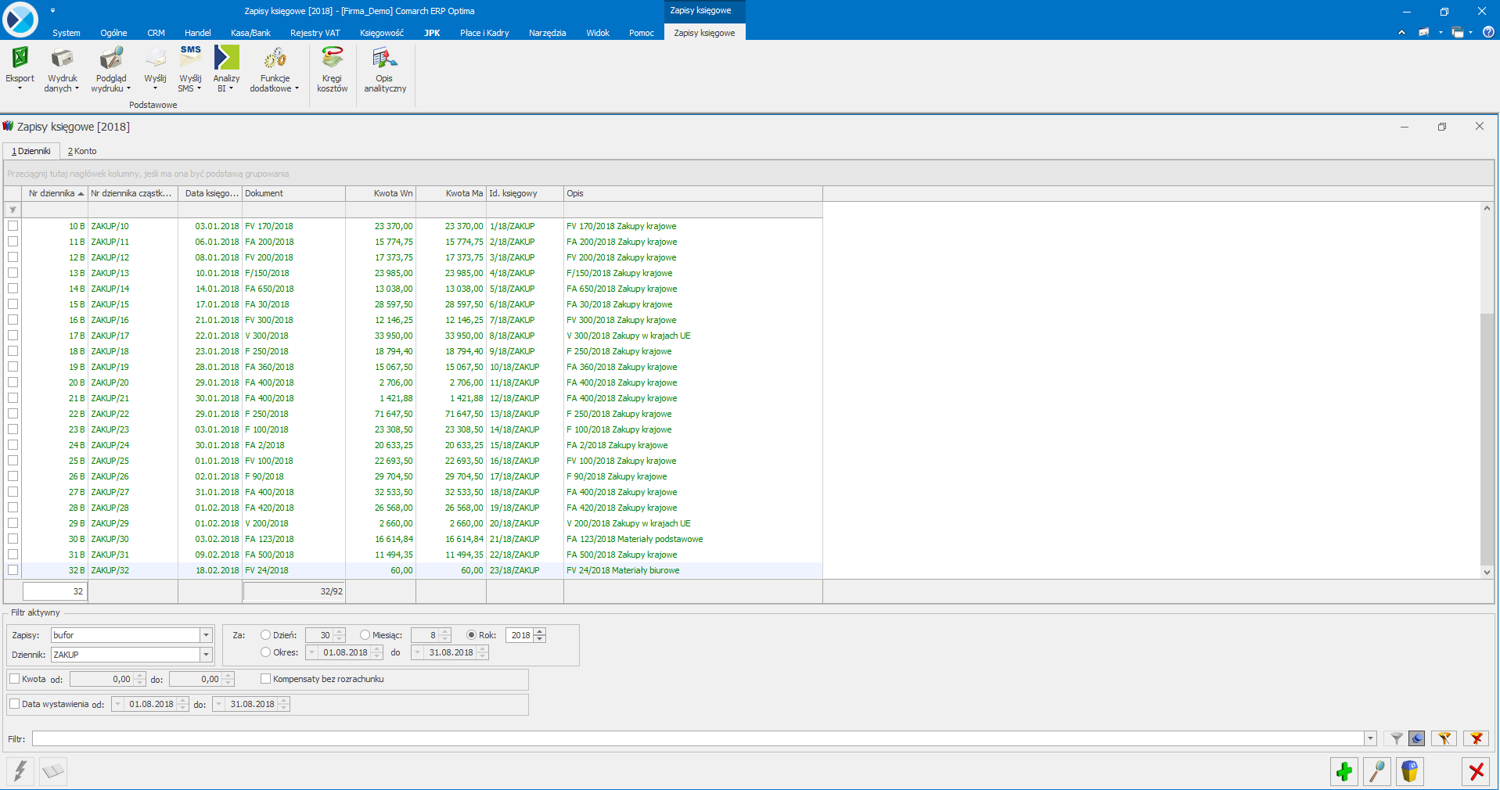Open selected entry with magnifying glass

click(1376, 772)
